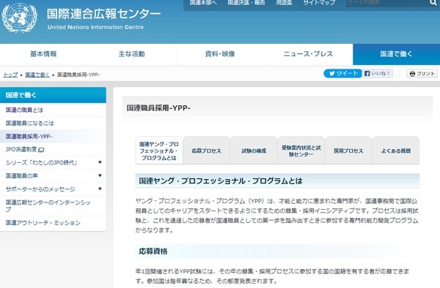Switch to the 応募プロセス tab
This screenshot has height=288, width=440.
click(x=206, y=151)
